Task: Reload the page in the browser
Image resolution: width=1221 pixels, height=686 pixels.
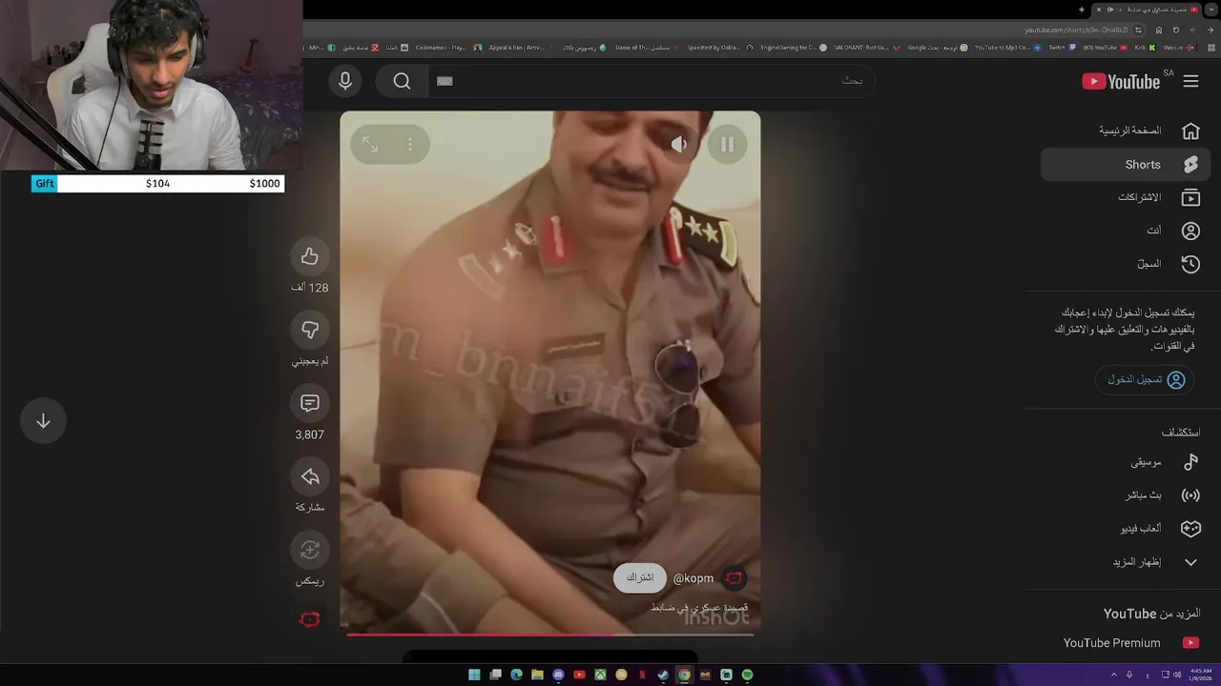Action: (x=1175, y=30)
